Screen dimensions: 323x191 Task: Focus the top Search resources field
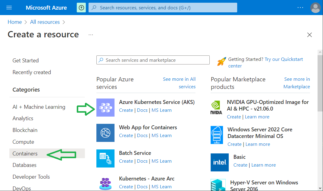point(163,8)
